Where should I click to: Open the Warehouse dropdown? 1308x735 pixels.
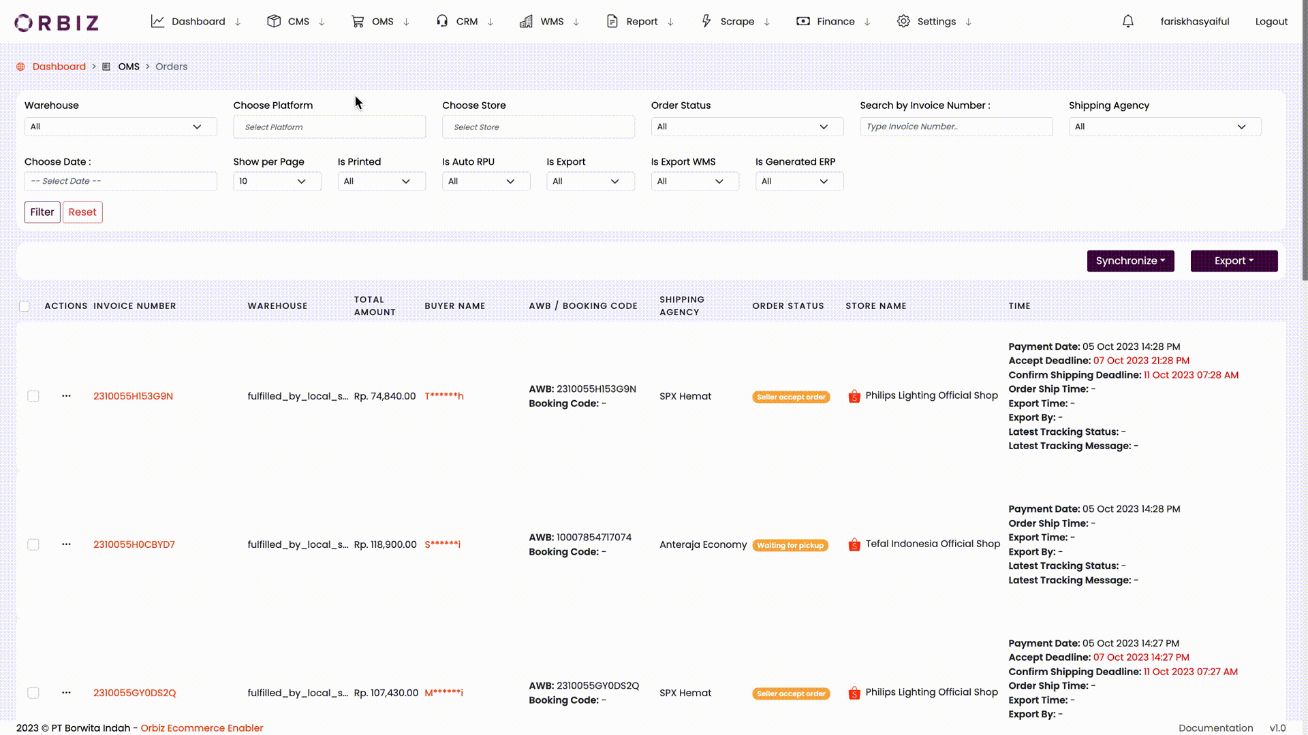click(121, 127)
